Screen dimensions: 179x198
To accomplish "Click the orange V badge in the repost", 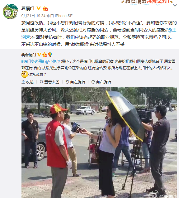I will [39, 55].
